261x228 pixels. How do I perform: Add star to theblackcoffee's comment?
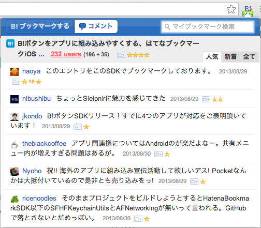(x=158, y=154)
